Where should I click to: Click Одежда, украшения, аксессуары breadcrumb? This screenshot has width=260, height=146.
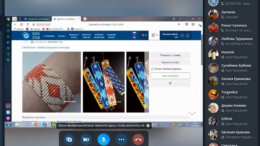pyautogui.click(x=54, y=47)
